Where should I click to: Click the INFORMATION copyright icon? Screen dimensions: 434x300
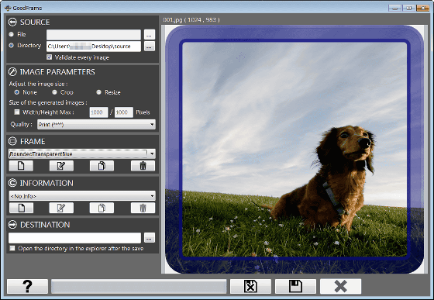point(12,183)
